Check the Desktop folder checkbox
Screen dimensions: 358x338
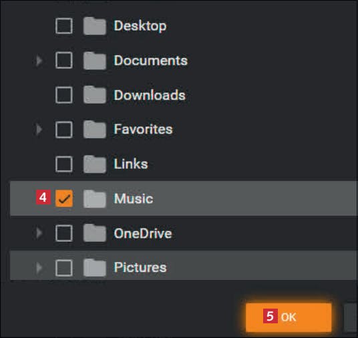click(64, 26)
